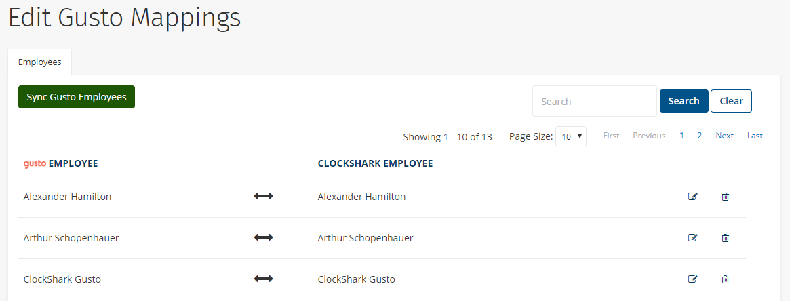The width and height of the screenshot is (790, 301).
Task: Click the arrow icon for ClockShark Gusto
Action: coord(263,279)
